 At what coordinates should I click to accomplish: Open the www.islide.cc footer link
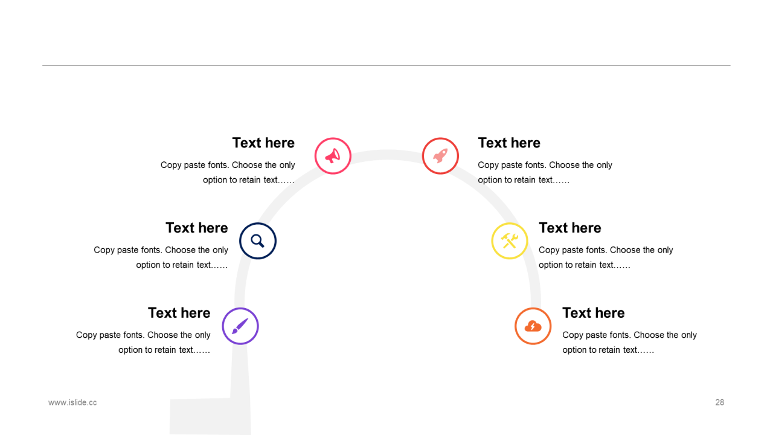point(72,402)
